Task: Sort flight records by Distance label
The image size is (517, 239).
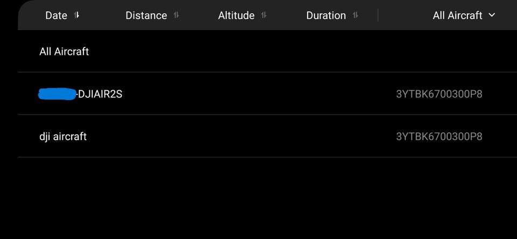Action: (x=146, y=16)
